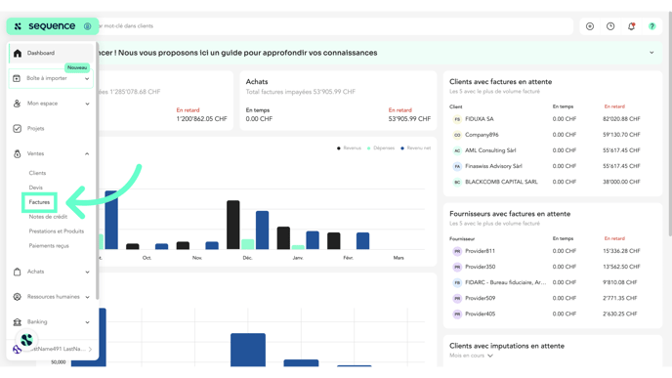
Task: Click the Dashboard home icon
Action: [x=18, y=53]
